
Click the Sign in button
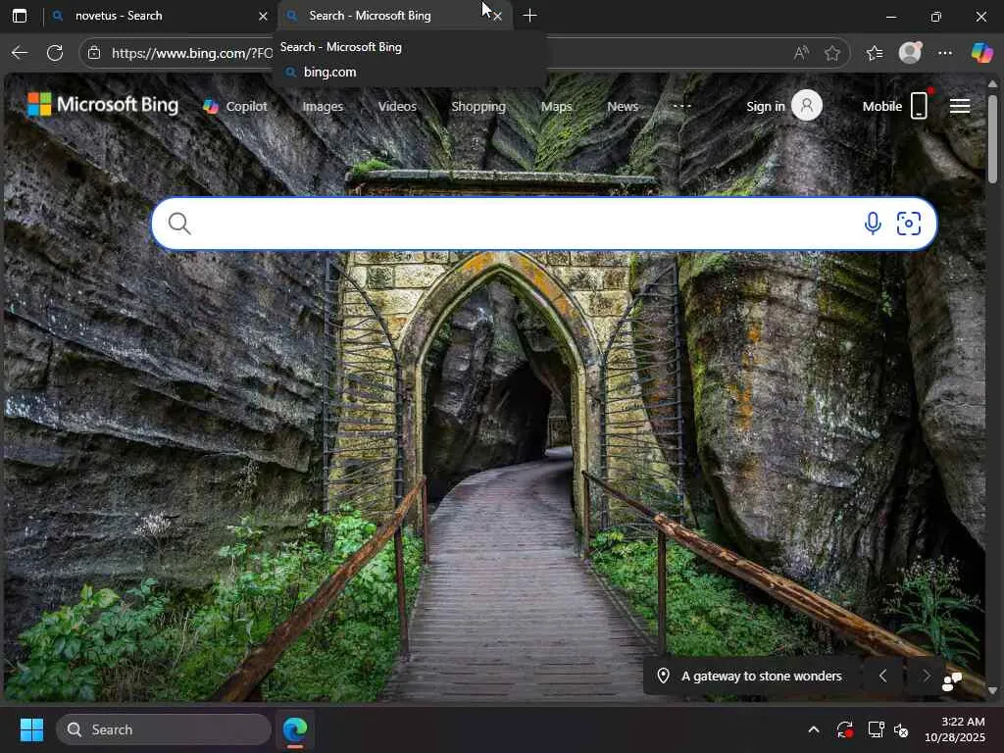click(782, 106)
